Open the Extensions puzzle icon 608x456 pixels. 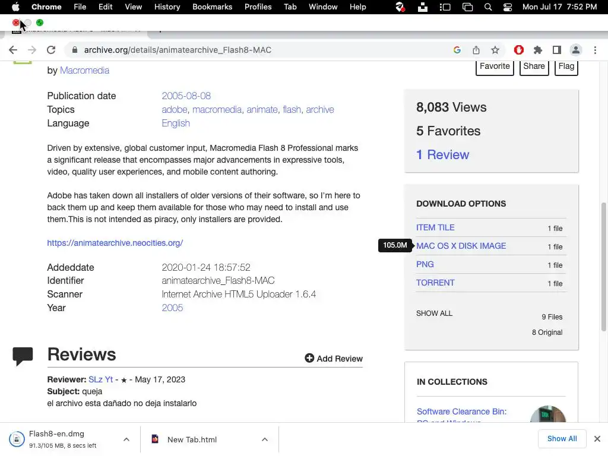tap(538, 50)
